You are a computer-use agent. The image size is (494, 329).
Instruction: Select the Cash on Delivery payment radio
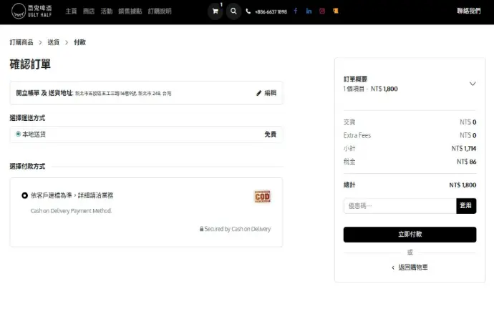25,195
